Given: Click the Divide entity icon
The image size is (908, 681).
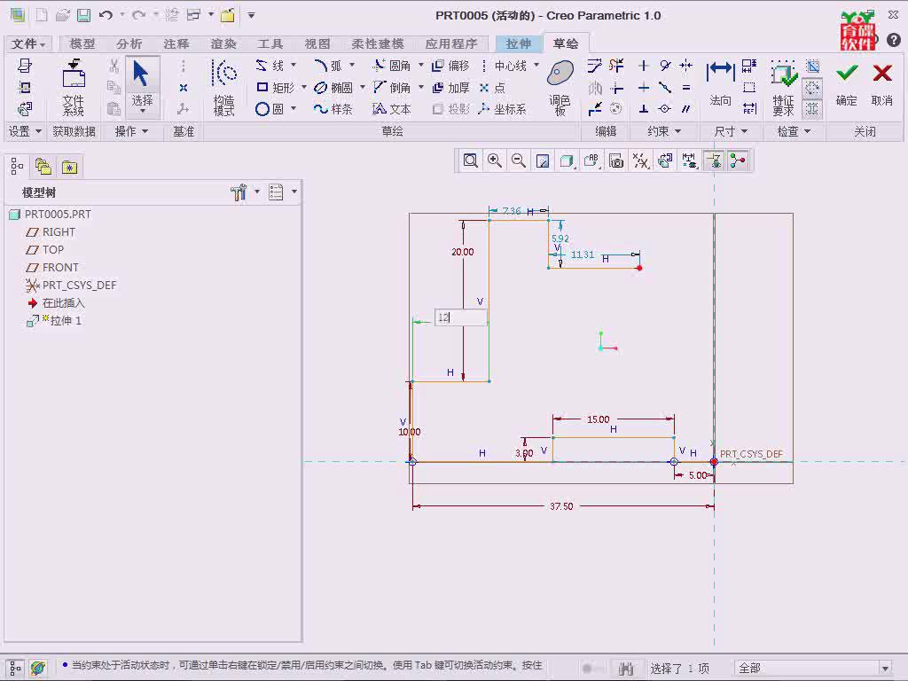Looking at the screenshot, I should [x=595, y=109].
